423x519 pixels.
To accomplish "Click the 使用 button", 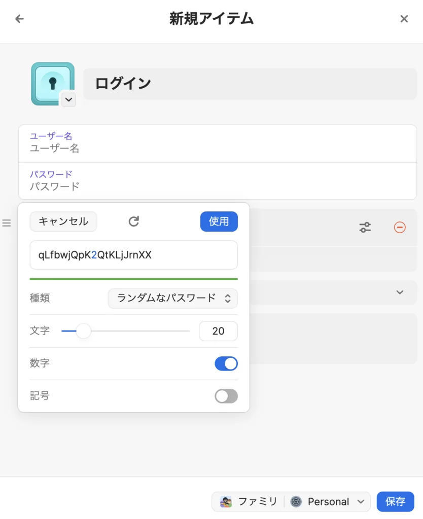I will point(219,221).
